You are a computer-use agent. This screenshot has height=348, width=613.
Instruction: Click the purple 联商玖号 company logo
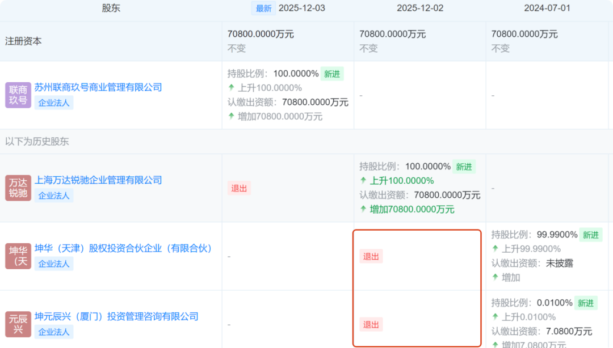click(18, 95)
